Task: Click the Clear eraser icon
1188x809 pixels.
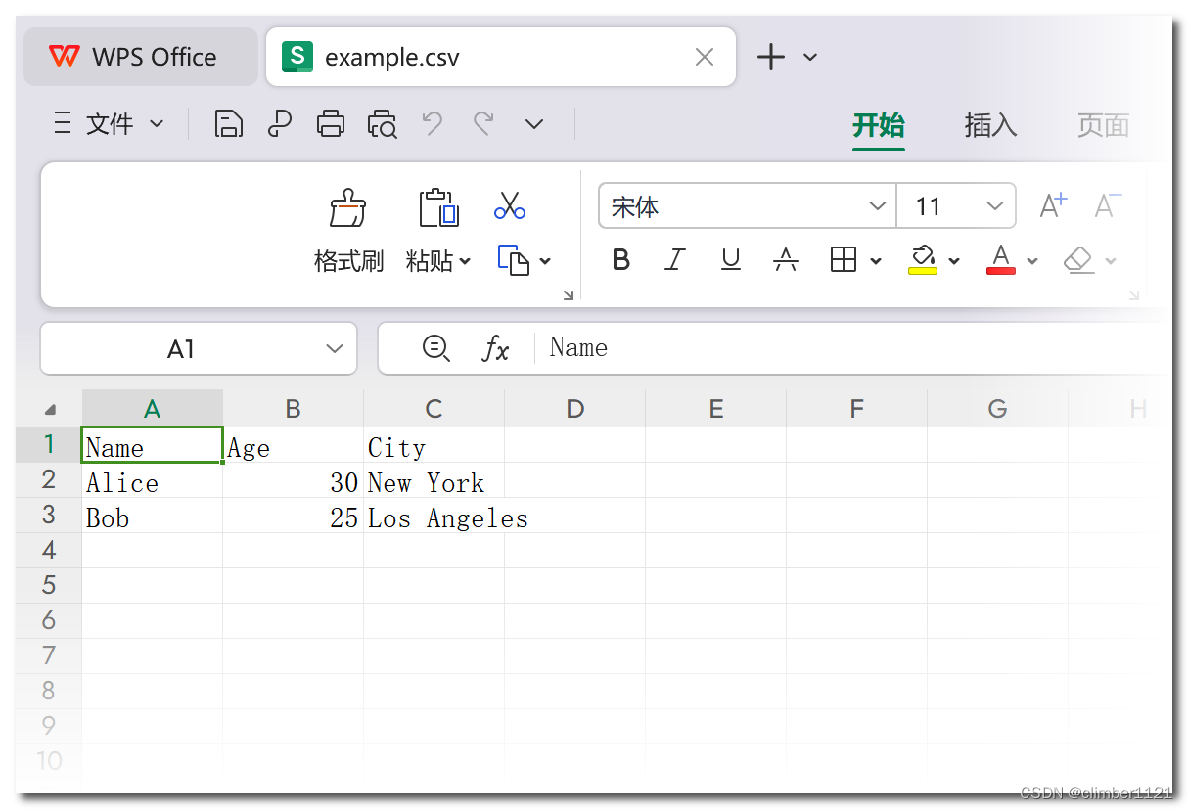Action: pyautogui.click(x=1078, y=259)
